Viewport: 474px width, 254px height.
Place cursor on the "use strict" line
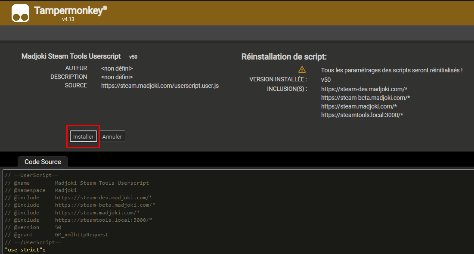(25, 250)
